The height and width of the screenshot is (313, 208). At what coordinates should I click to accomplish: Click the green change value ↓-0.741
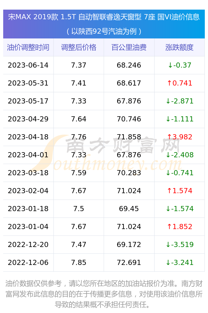click(x=180, y=173)
